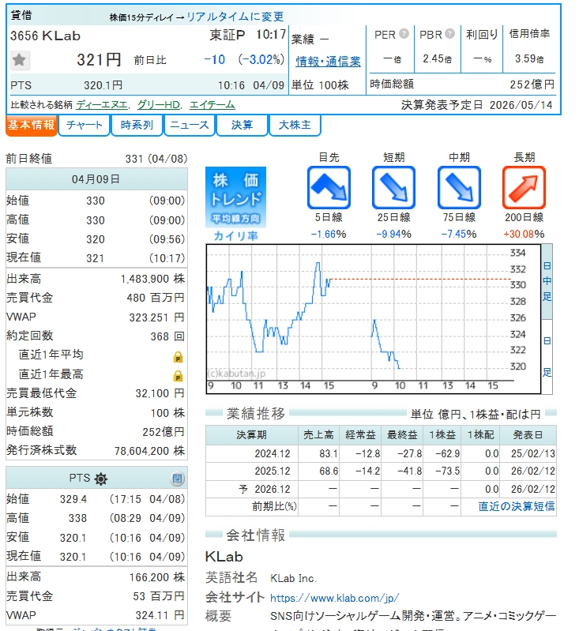The image size is (579, 631).
Task: Click the 予 2026.12 forecast row
Action: [x=381, y=489]
